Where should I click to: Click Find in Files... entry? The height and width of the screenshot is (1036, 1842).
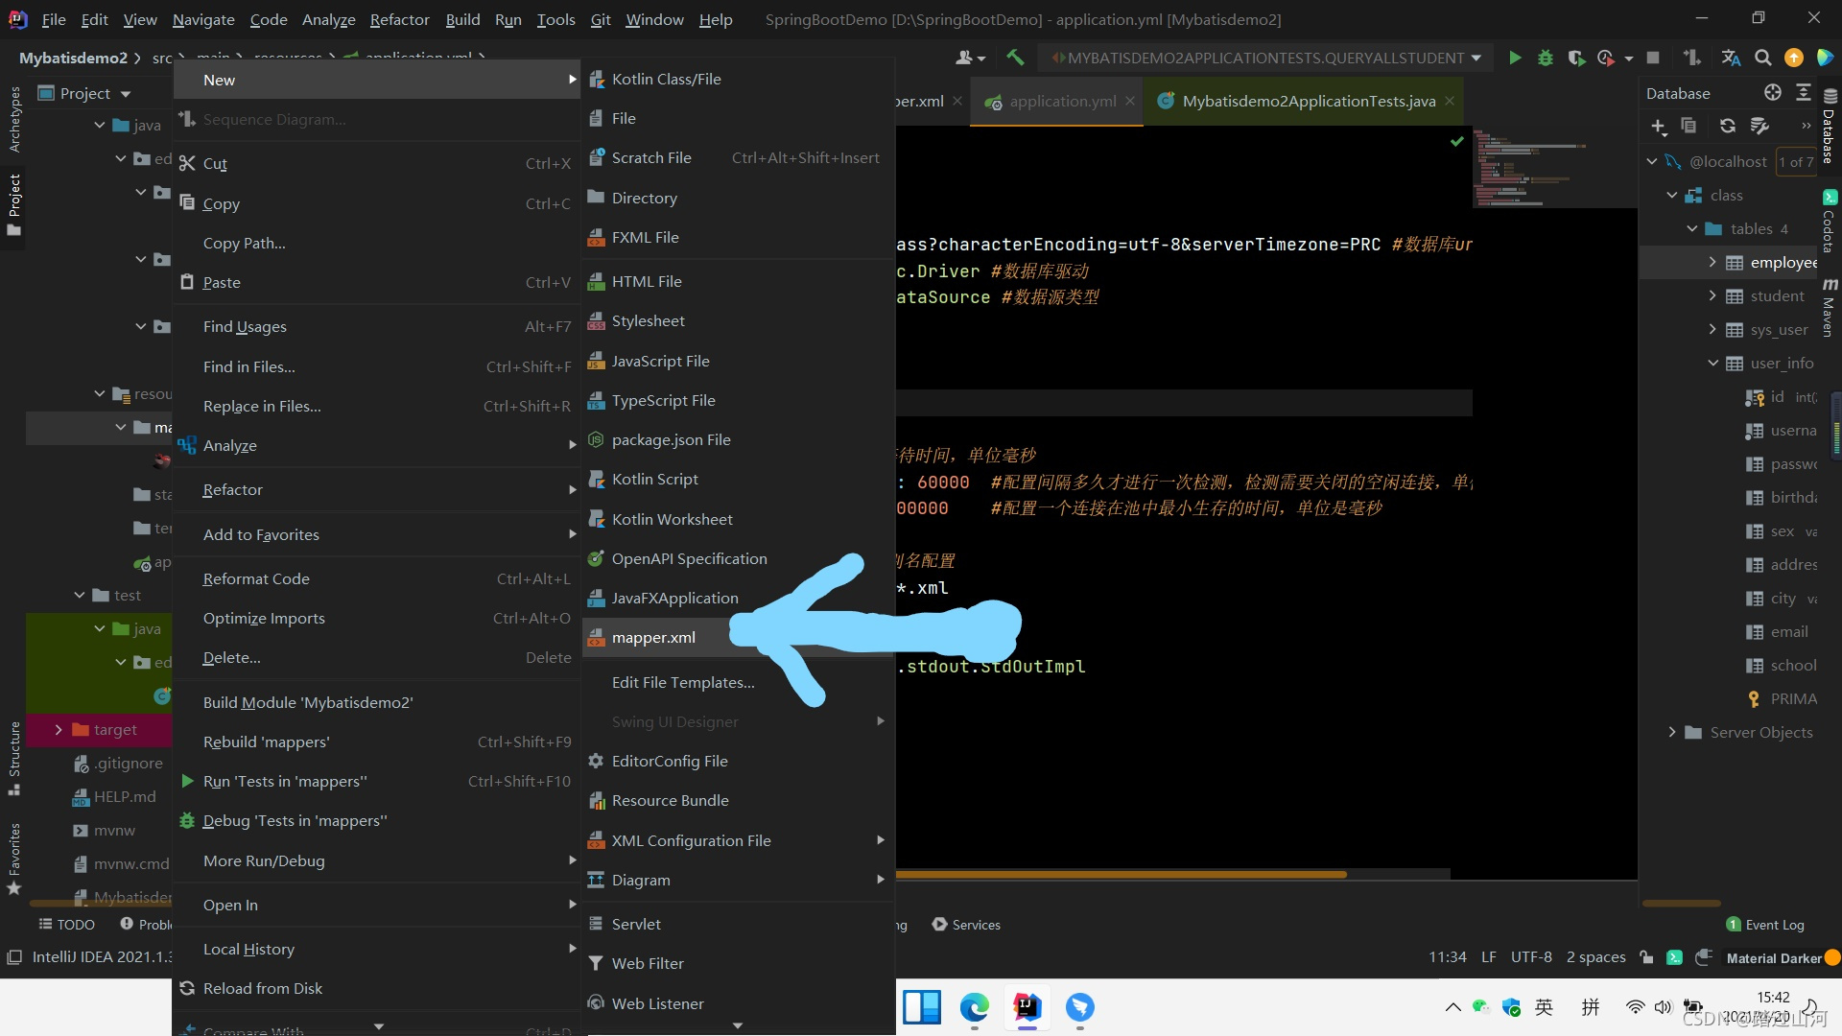pyautogui.click(x=377, y=366)
